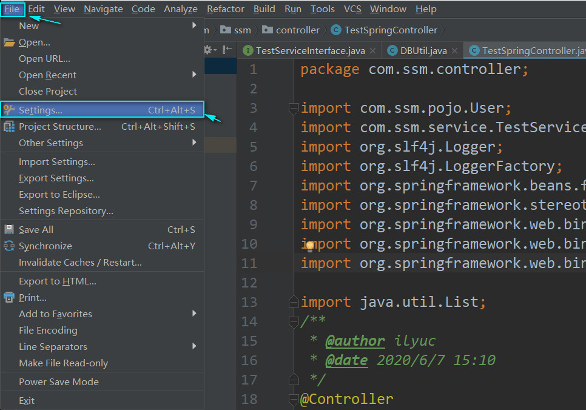Click the fold marker at line 17
Viewport: 586px width, 410px height.
(294, 380)
